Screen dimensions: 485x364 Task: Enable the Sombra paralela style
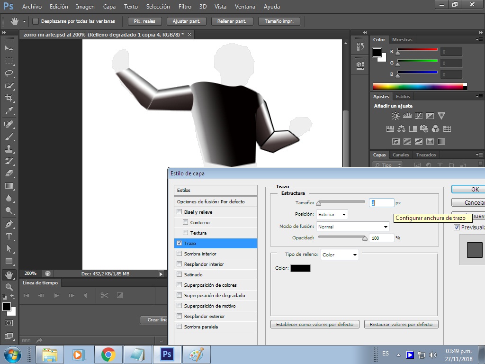point(179,327)
